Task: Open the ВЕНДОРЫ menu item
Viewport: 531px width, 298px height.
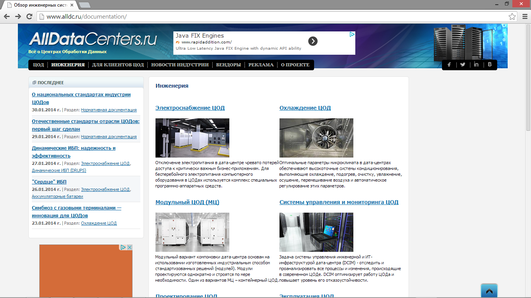Action: 229,65
